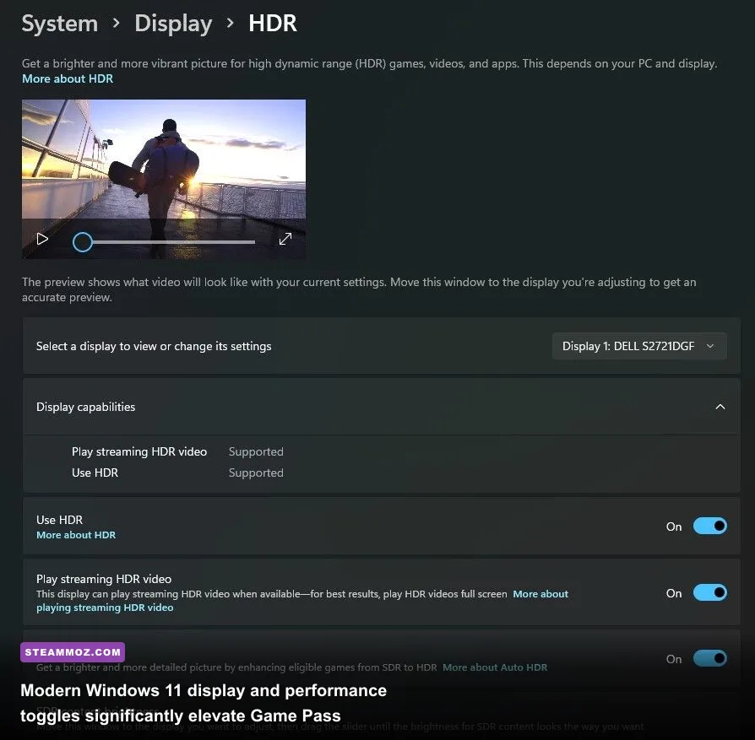Open the More about Auto HDR link
Image resolution: width=755 pixels, height=740 pixels.
coord(495,667)
